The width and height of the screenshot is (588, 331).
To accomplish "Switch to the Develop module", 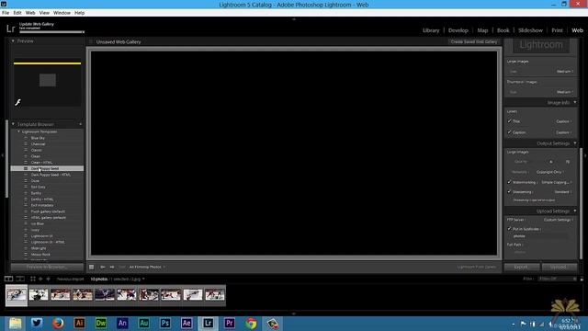I will click(x=458, y=30).
